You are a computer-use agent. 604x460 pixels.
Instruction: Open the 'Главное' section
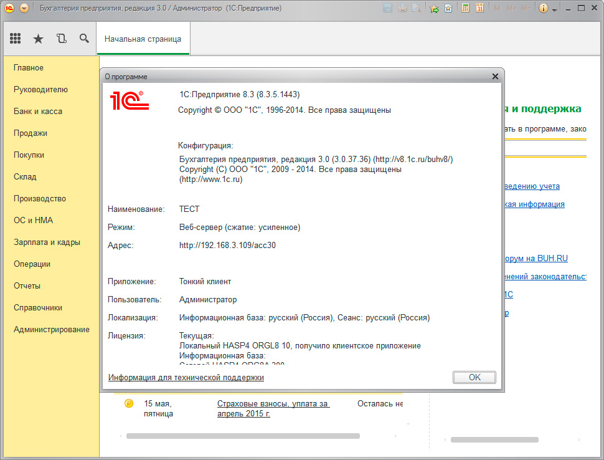pos(29,67)
